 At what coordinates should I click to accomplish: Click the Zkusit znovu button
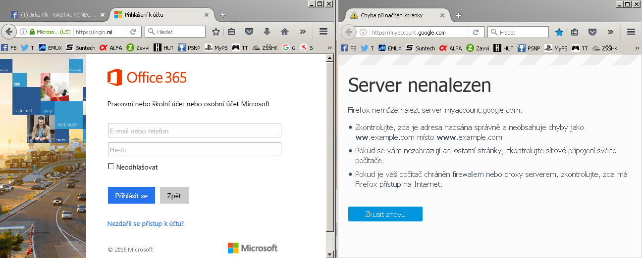[x=385, y=214]
